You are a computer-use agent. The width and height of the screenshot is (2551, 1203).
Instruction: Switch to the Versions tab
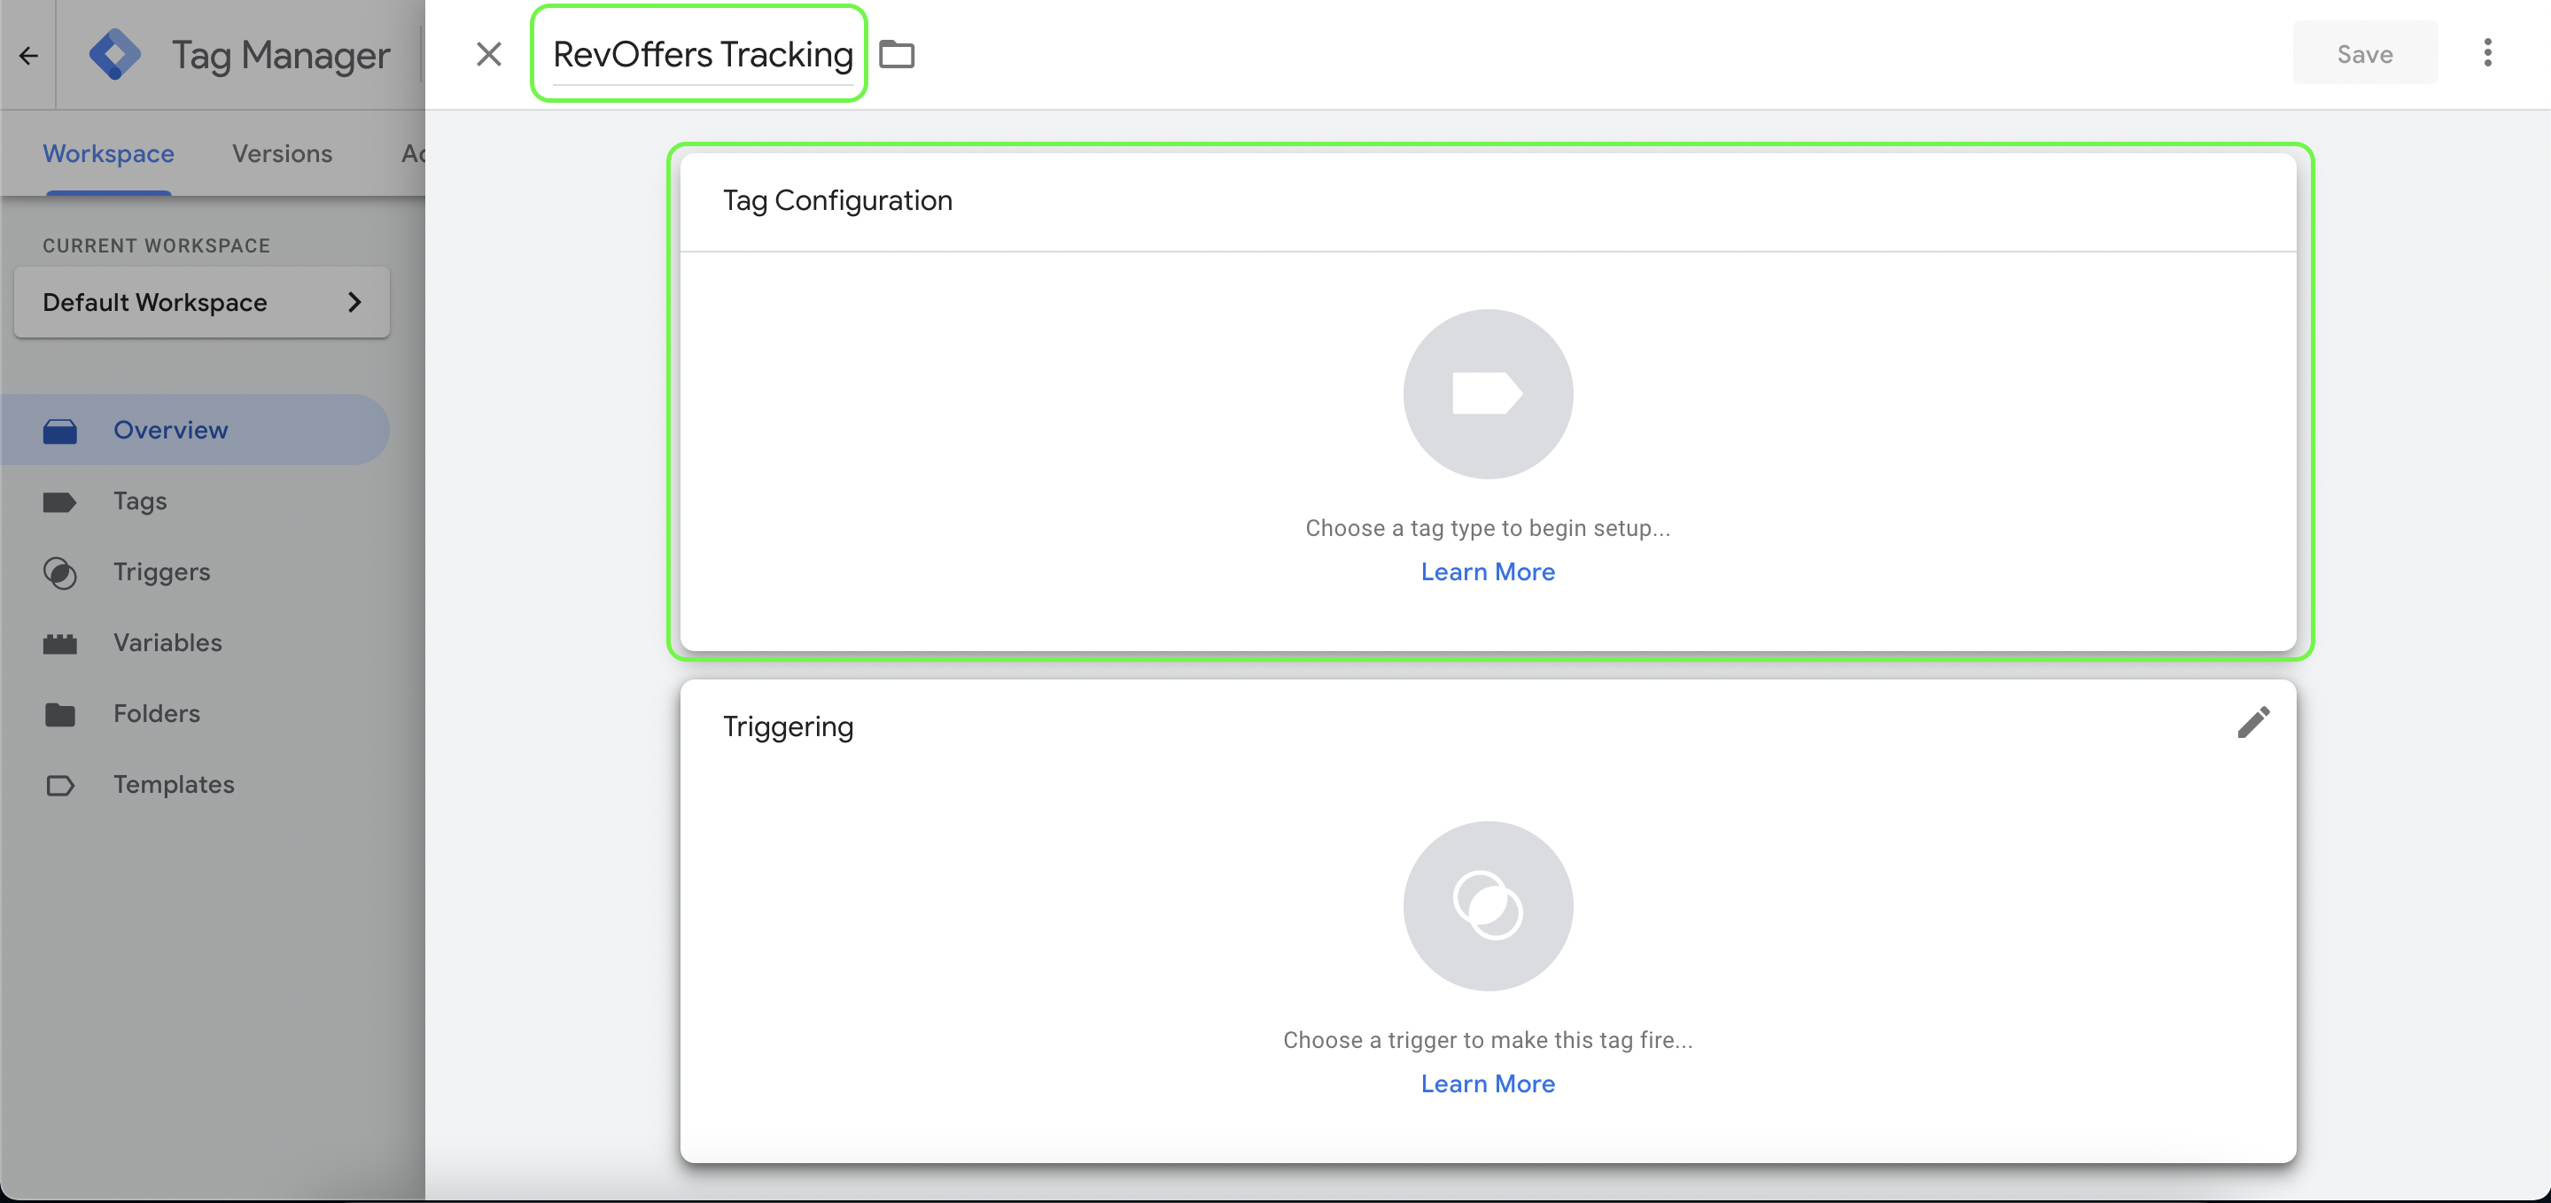point(283,153)
